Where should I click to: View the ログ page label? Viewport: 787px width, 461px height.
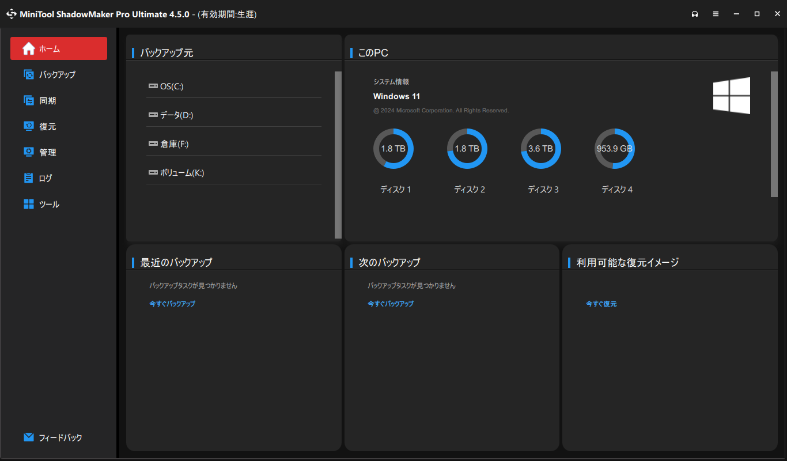46,179
